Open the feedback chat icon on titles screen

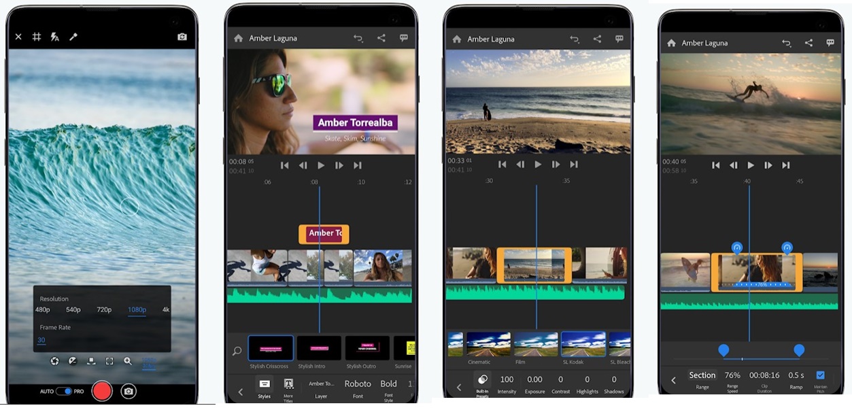[404, 38]
